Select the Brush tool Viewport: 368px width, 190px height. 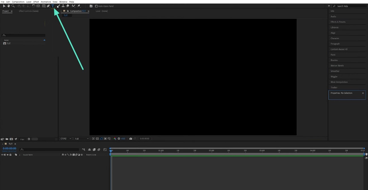pos(59,6)
